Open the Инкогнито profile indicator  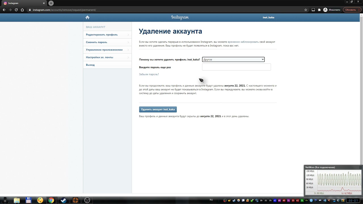332,10
